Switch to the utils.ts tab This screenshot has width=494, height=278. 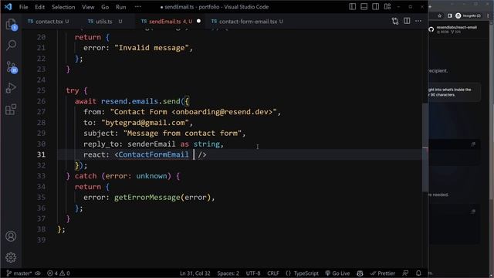[x=104, y=22]
